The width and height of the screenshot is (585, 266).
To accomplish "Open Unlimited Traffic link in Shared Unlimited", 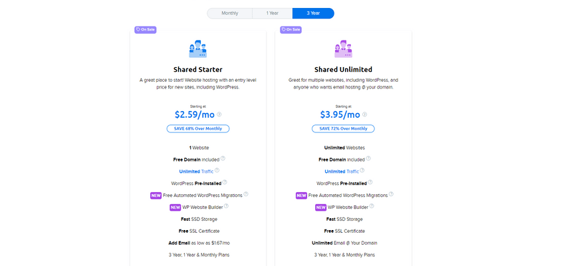I will pyautogui.click(x=342, y=172).
